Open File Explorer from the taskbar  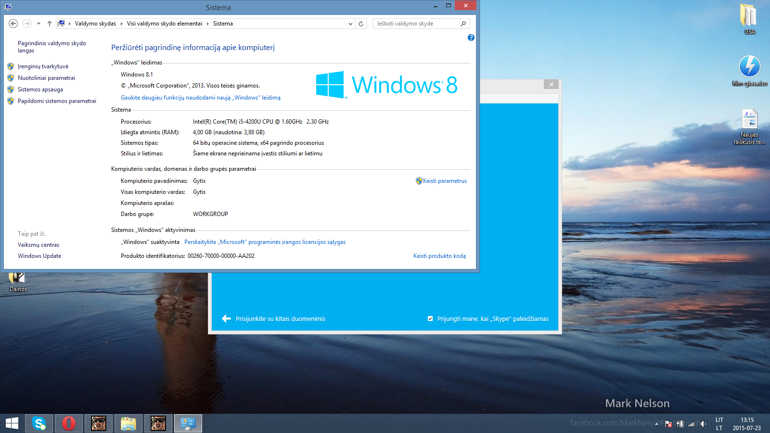(128, 423)
